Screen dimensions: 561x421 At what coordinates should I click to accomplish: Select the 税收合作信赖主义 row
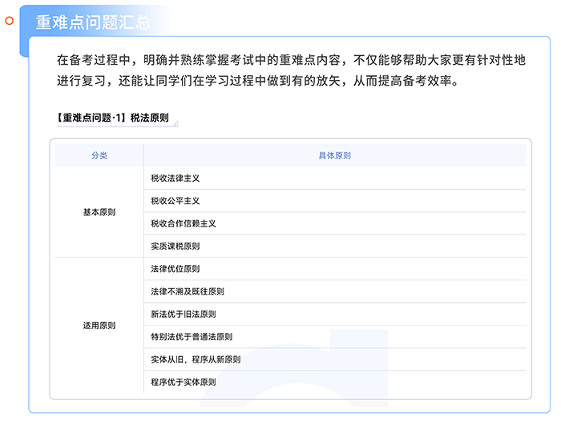click(x=184, y=223)
